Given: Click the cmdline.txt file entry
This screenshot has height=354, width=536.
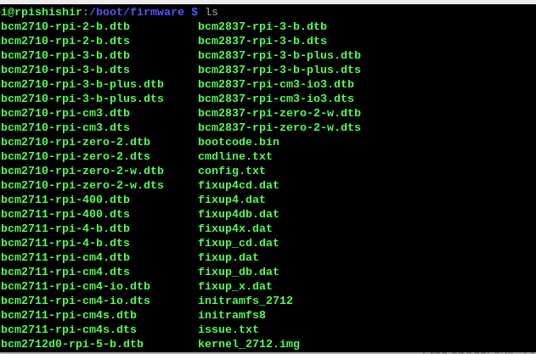Looking at the screenshot, I should pyautogui.click(x=235, y=156).
